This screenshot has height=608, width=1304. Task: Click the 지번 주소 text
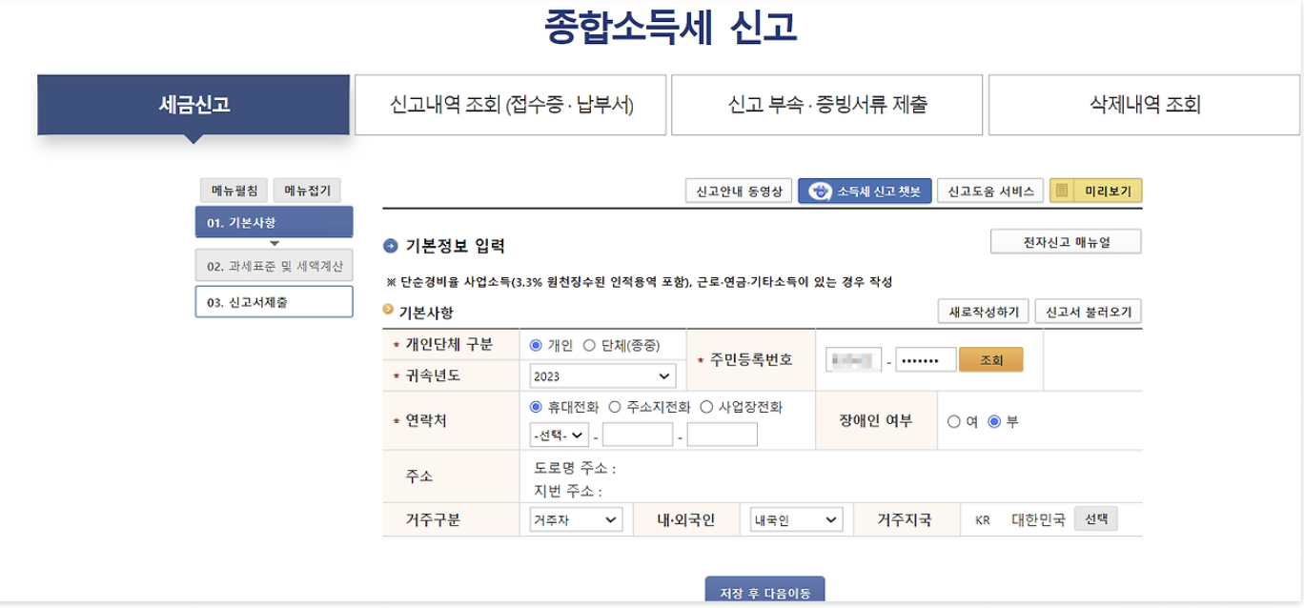[x=568, y=492]
